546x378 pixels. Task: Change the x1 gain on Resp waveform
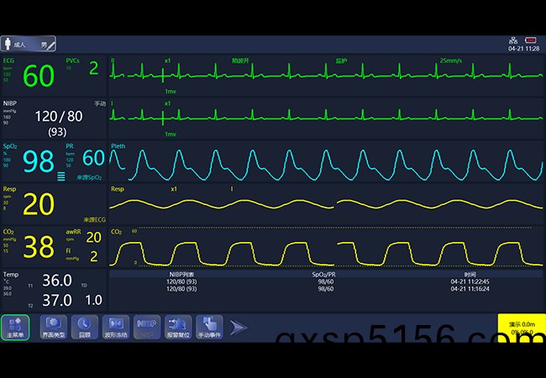click(x=174, y=189)
